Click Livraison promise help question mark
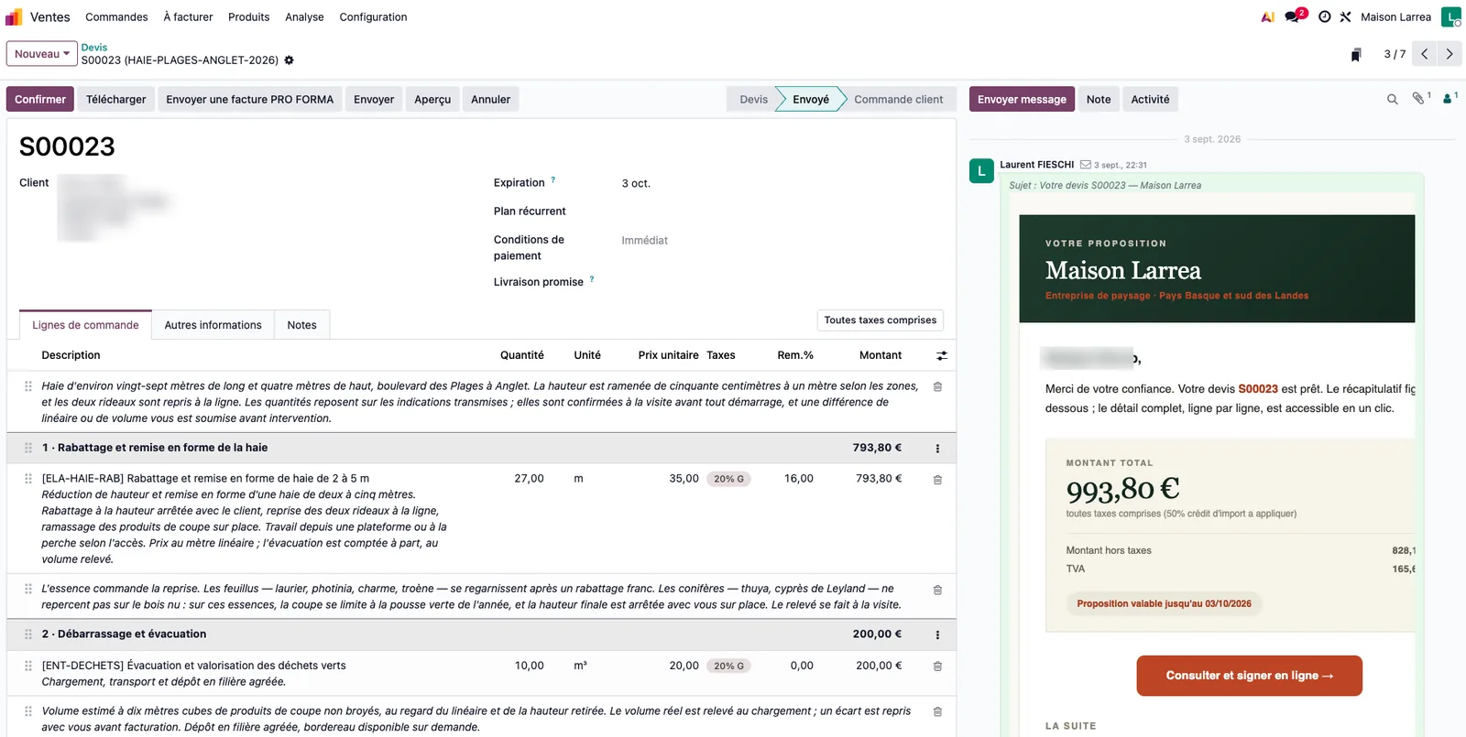 592,279
